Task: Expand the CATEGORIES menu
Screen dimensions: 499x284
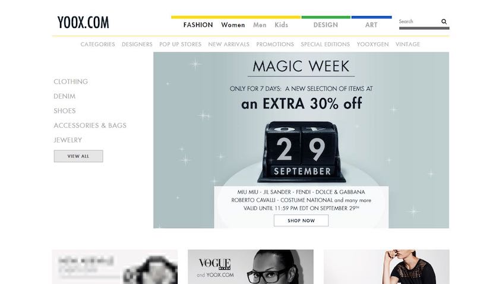Action: (x=97, y=44)
